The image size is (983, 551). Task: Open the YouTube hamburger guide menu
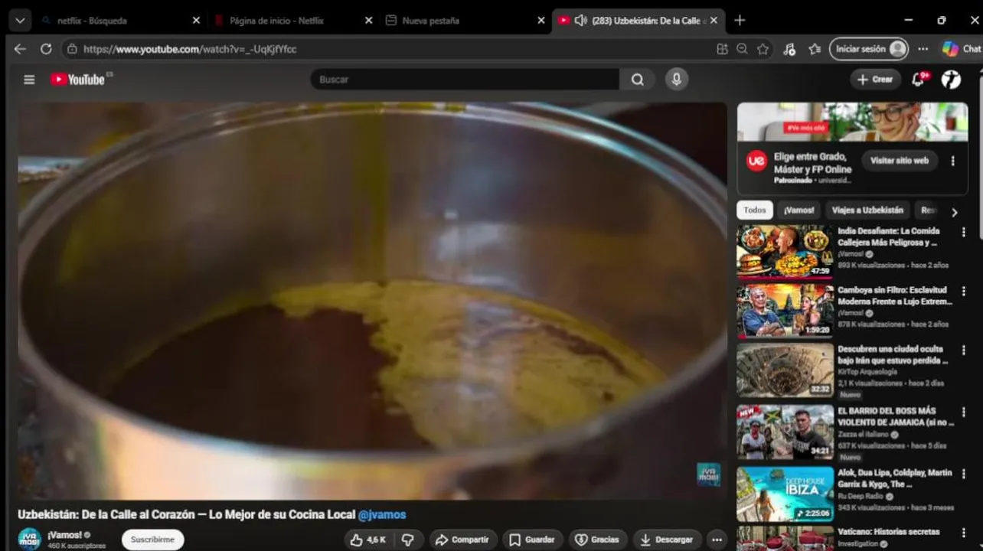click(x=29, y=80)
